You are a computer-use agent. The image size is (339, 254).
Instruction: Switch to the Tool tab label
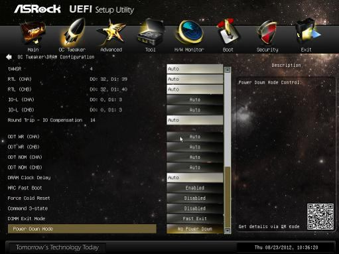(x=151, y=50)
